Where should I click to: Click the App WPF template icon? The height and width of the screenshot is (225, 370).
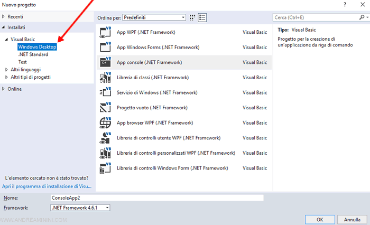[x=104, y=32]
